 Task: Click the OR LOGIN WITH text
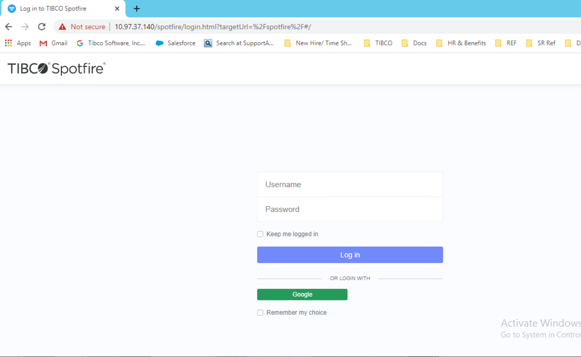350,278
